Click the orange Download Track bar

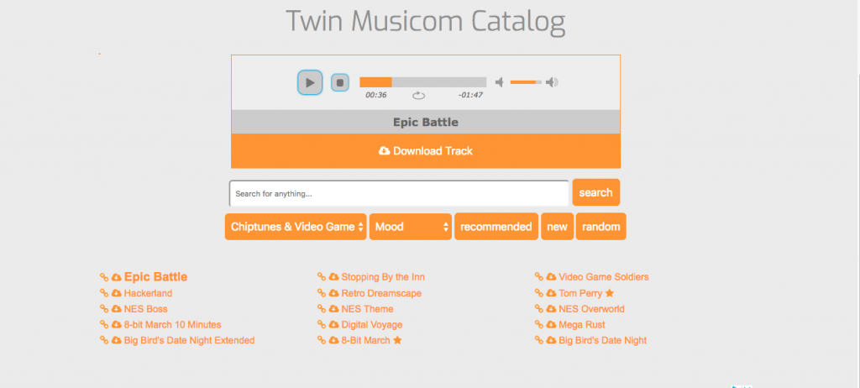[426, 151]
